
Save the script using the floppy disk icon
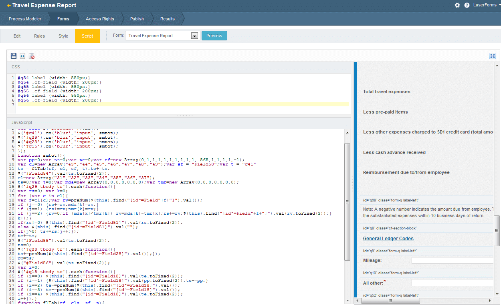click(14, 56)
